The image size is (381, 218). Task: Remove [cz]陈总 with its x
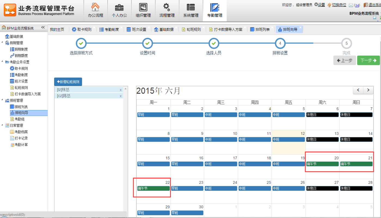click(x=121, y=96)
